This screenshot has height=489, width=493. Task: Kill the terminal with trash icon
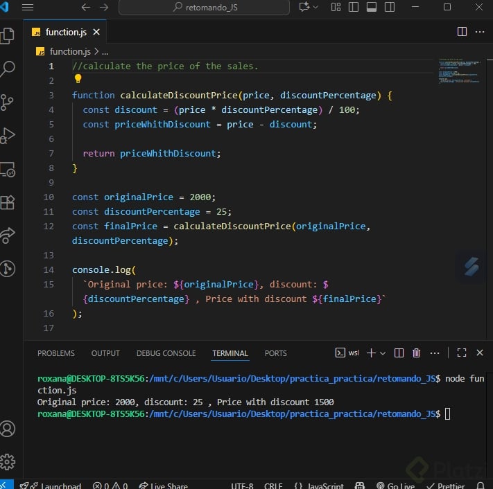(x=416, y=353)
